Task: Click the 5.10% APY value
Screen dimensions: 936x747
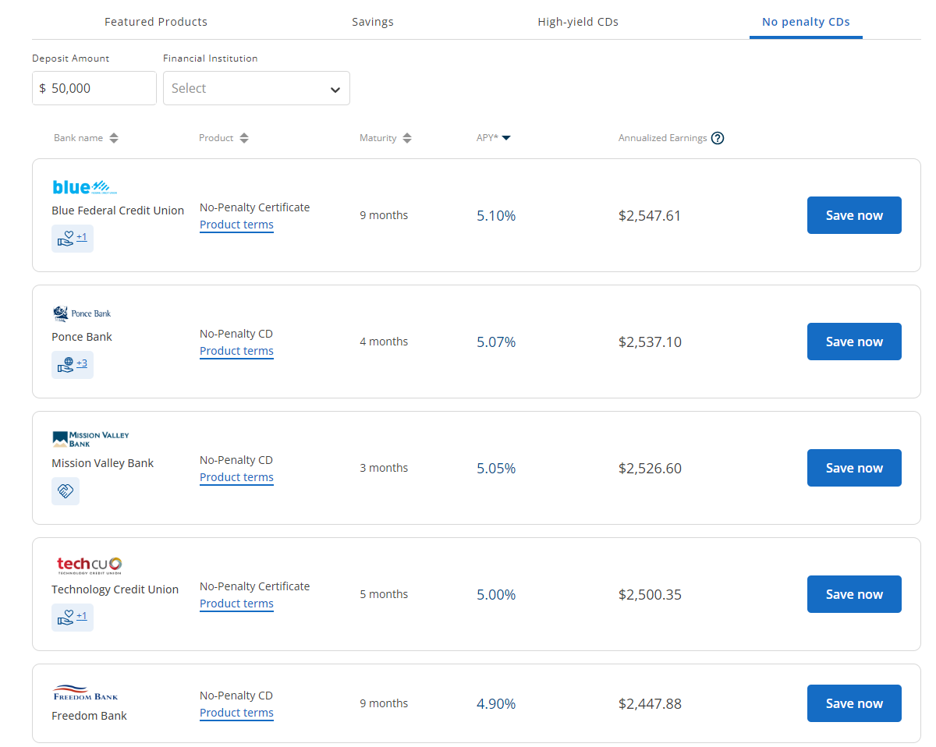Action: click(x=496, y=216)
